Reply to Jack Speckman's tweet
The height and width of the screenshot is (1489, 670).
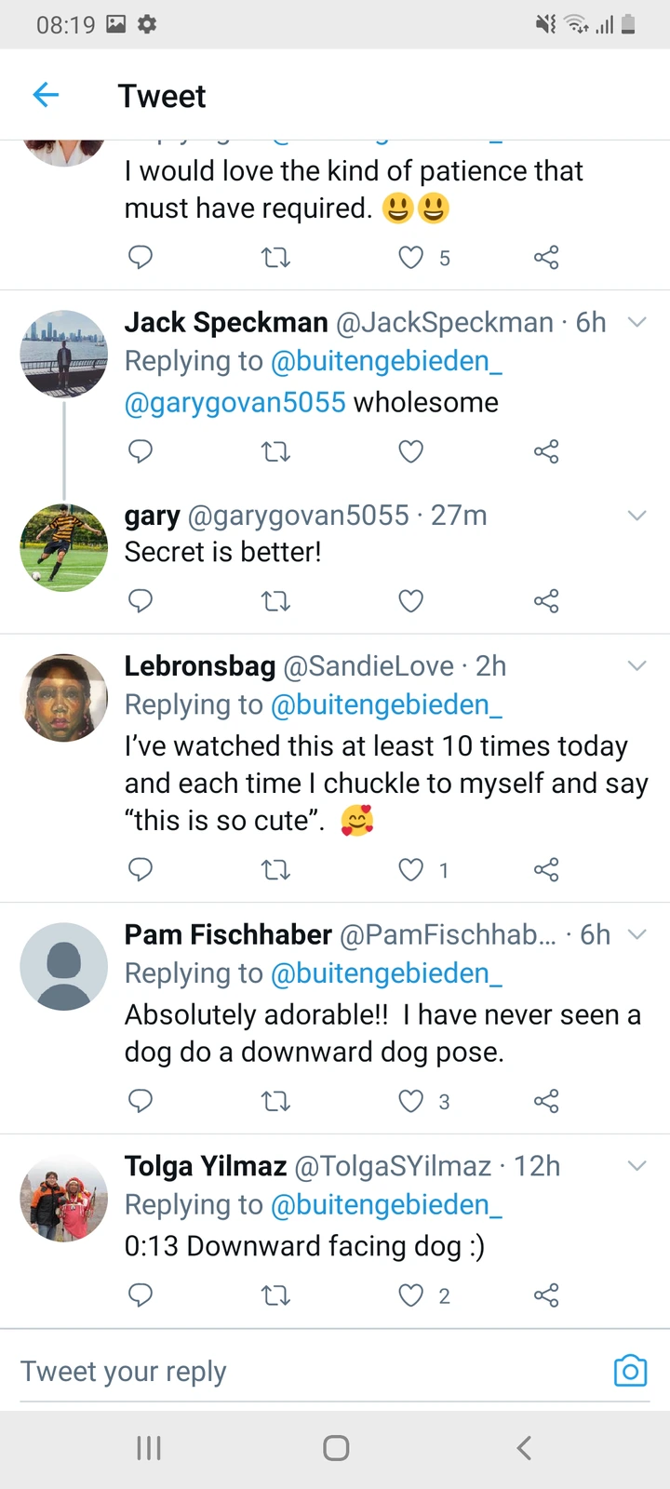point(141,451)
